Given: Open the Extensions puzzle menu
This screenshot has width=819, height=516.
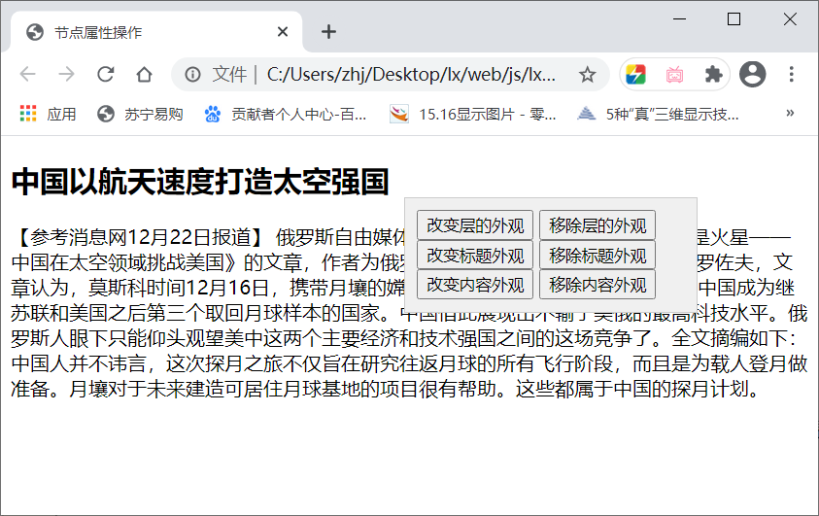Looking at the screenshot, I should pos(713,75).
